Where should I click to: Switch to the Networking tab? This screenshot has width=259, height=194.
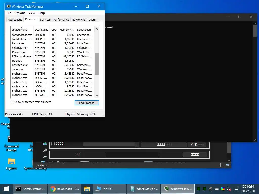pyautogui.click(x=79, y=20)
